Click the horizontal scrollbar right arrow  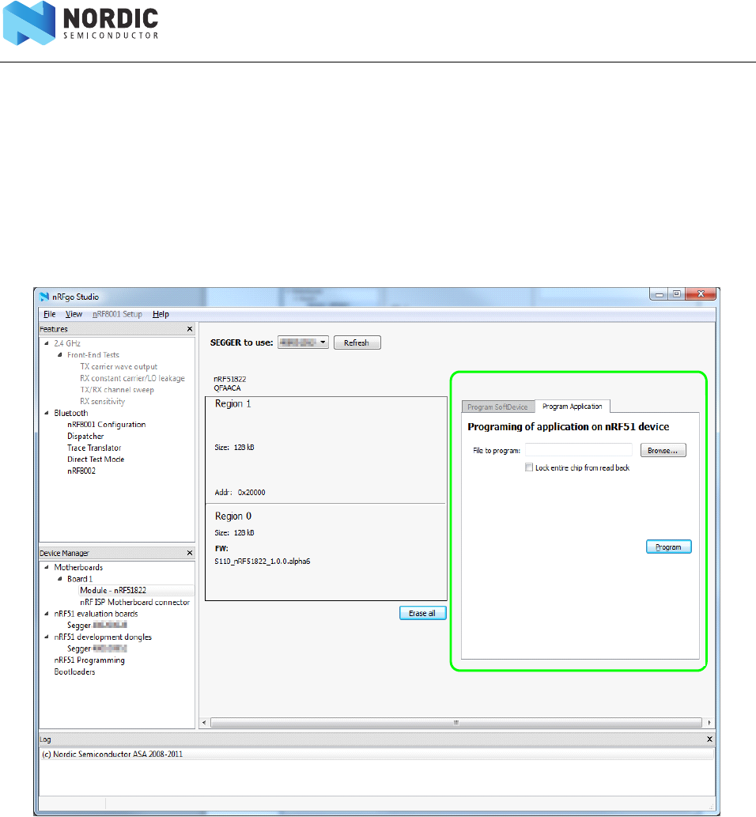(709, 723)
